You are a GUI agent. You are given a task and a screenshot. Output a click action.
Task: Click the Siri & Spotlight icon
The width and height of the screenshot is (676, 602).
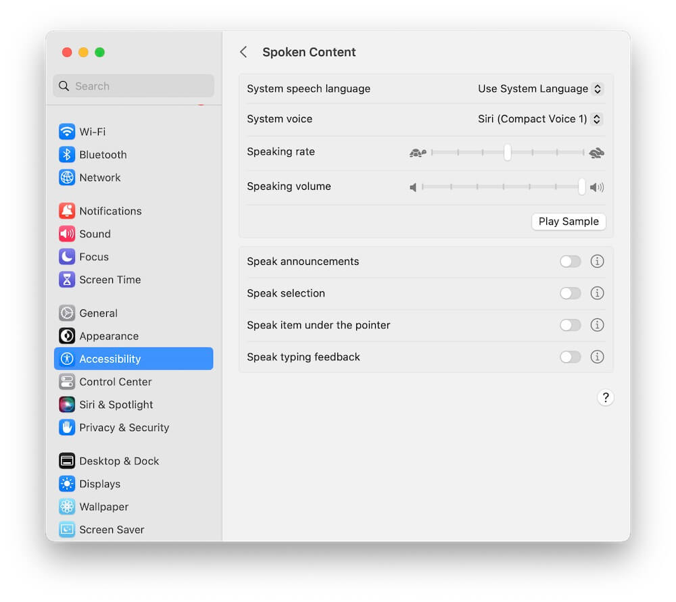click(67, 404)
